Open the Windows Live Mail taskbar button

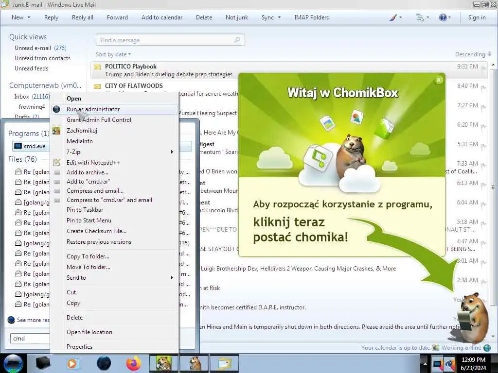225,363
